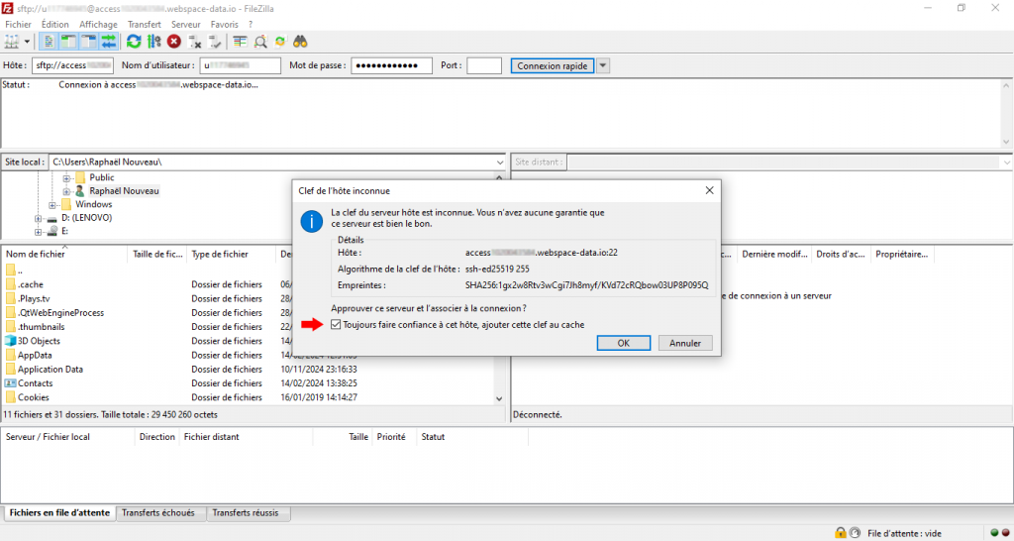Expand the D: (LENOVO) drive node
Viewport: 1014px width, 541px height.
coord(39,218)
